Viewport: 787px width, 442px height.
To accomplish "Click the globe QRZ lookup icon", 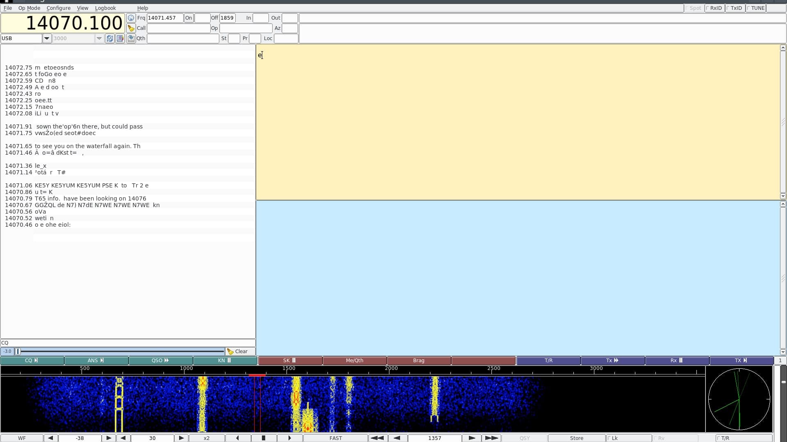I will [131, 18].
